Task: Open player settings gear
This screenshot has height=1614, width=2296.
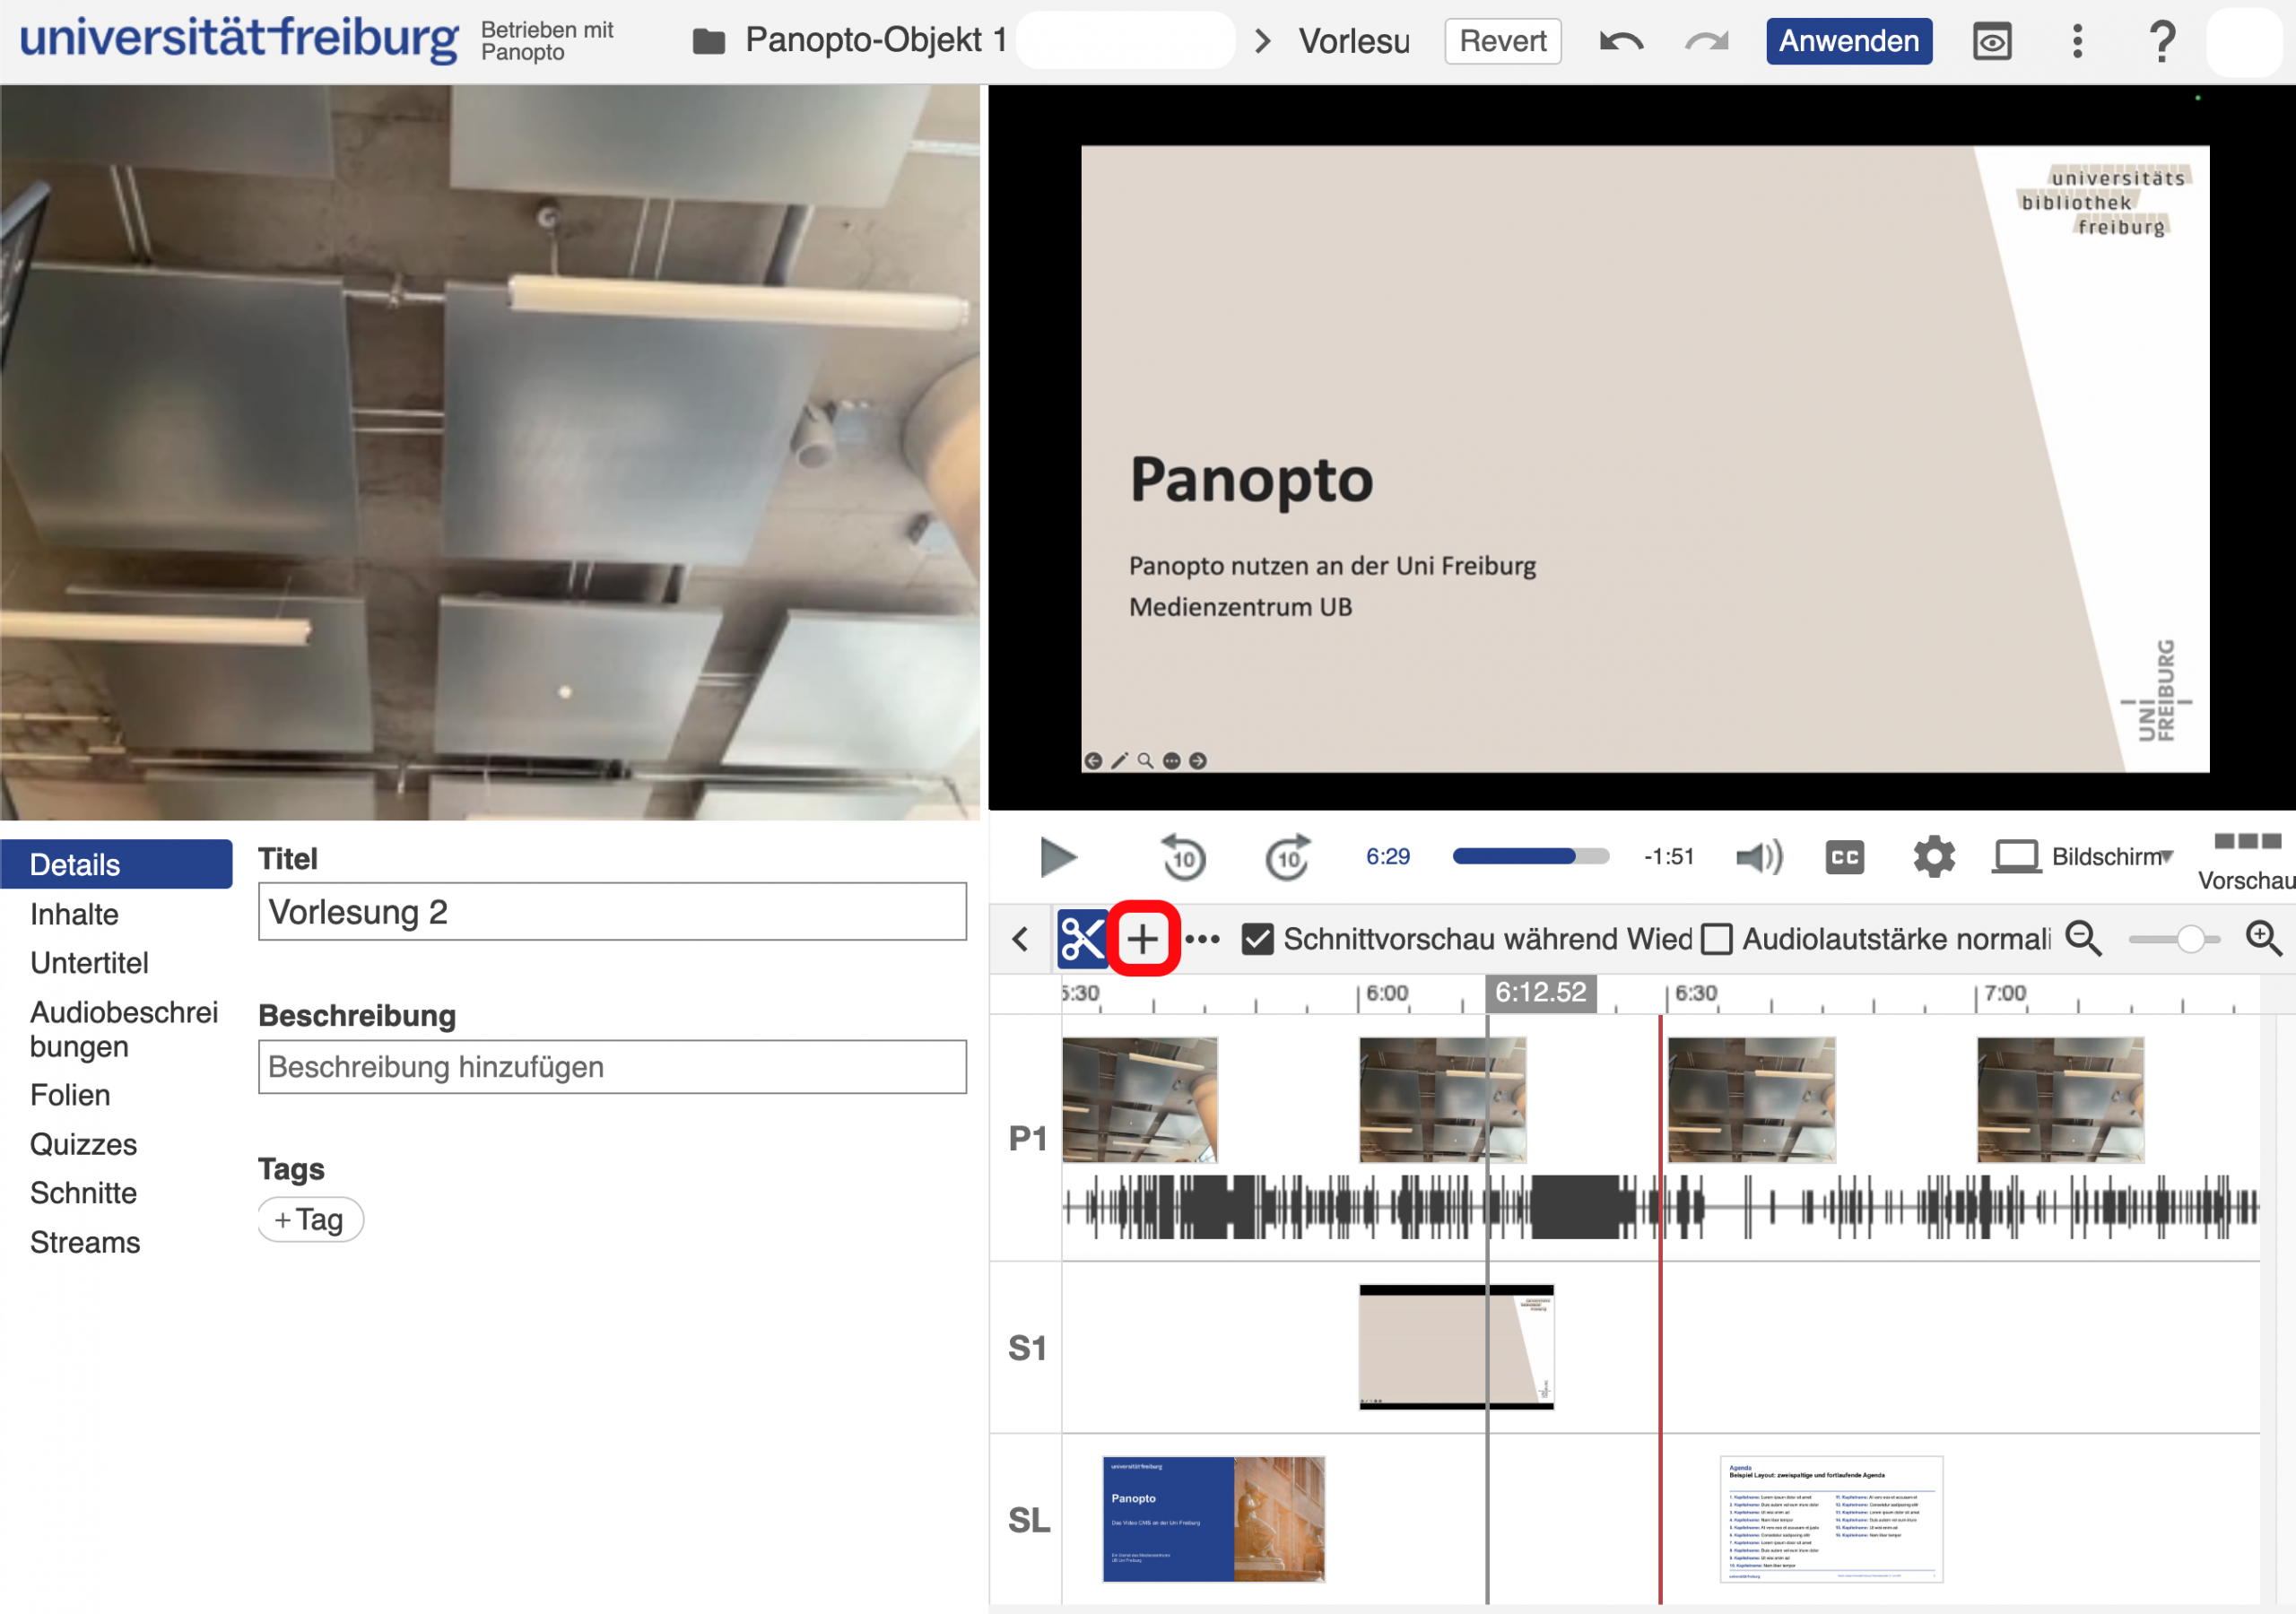Action: coord(1934,857)
